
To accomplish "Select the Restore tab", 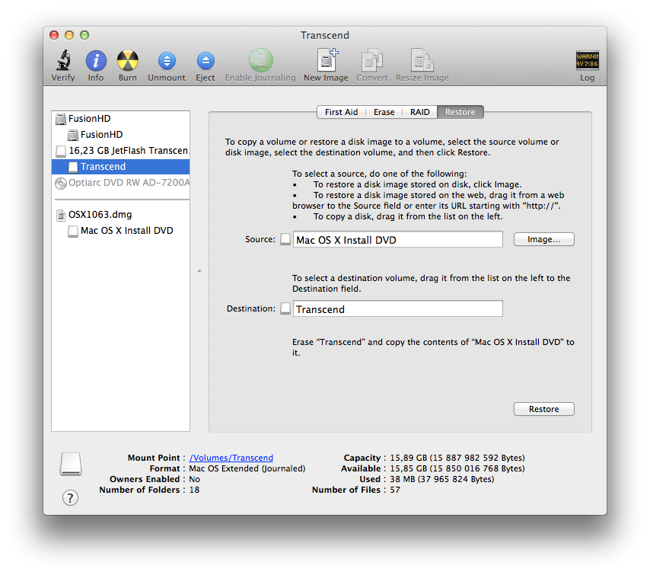I will tap(460, 112).
